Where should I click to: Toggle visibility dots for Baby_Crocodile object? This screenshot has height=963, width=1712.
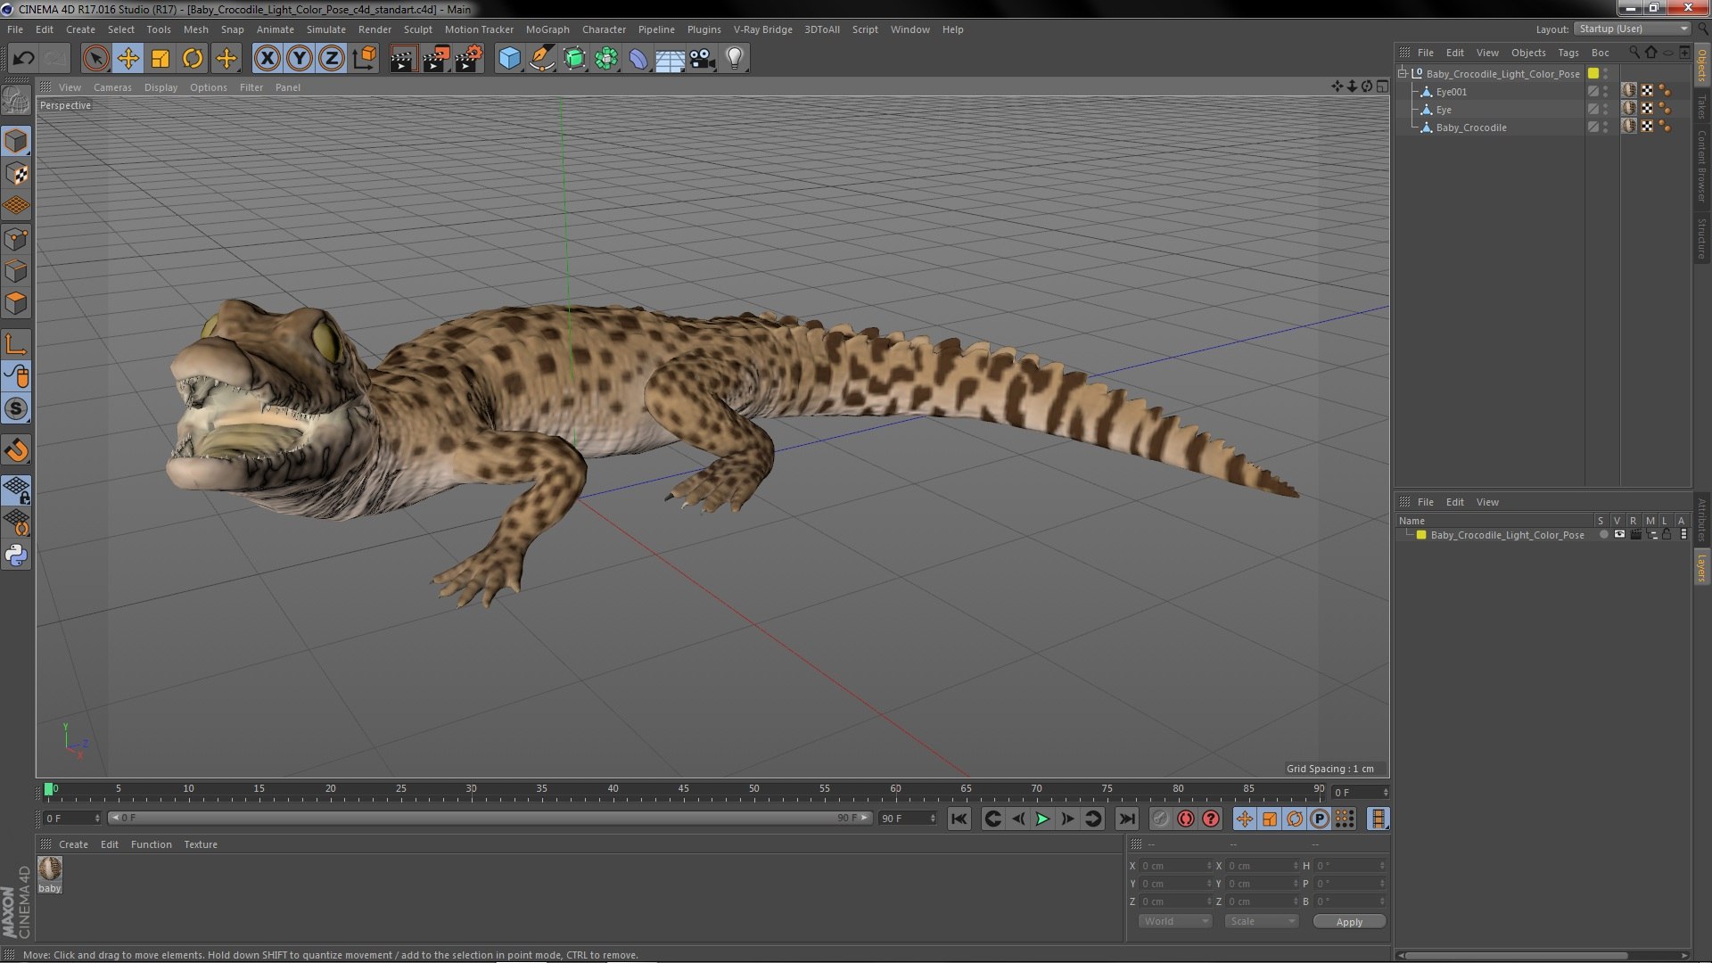[x=1606, y=127]
